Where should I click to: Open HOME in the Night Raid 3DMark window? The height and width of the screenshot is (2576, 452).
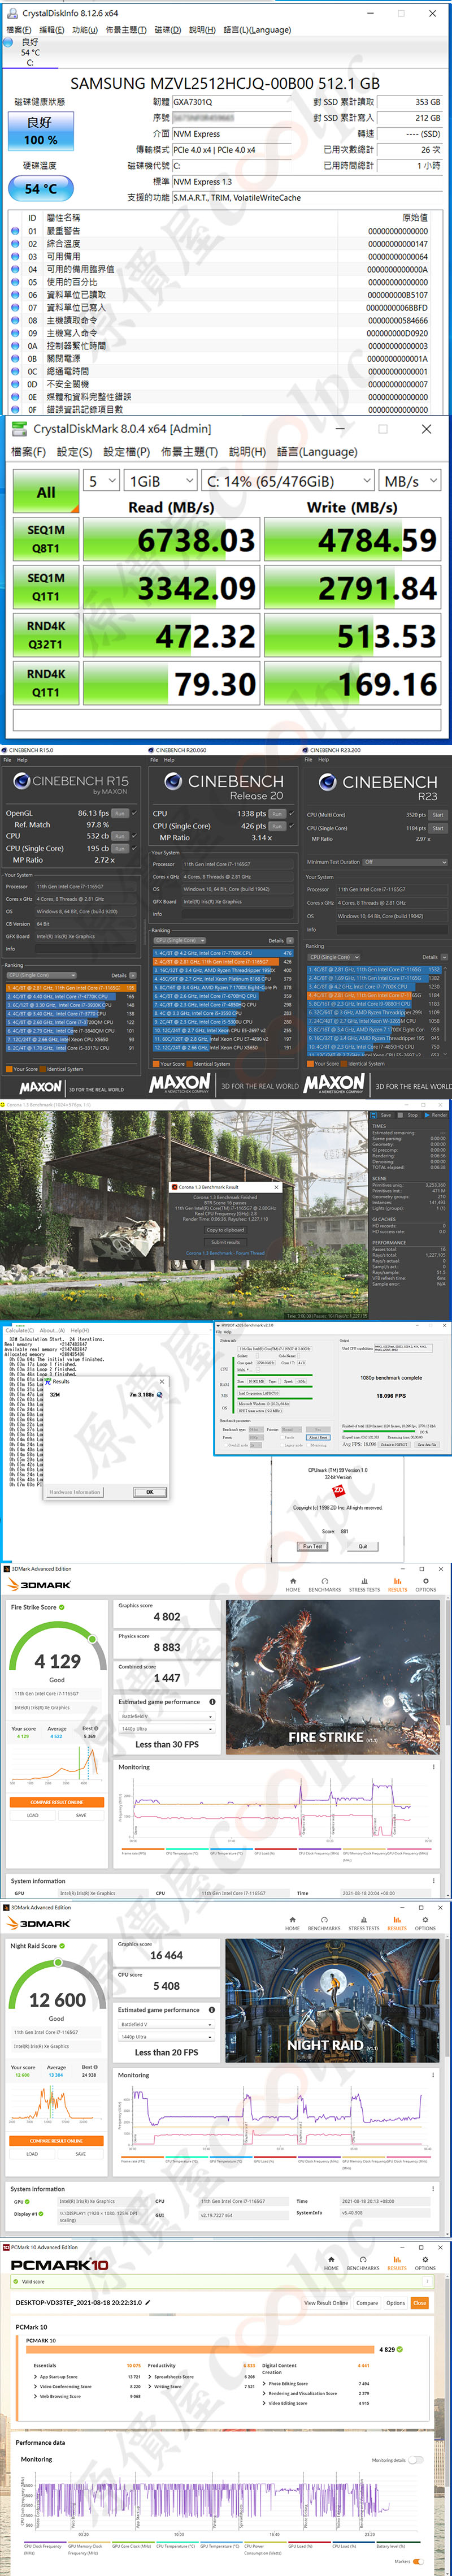click(293, 1924)
